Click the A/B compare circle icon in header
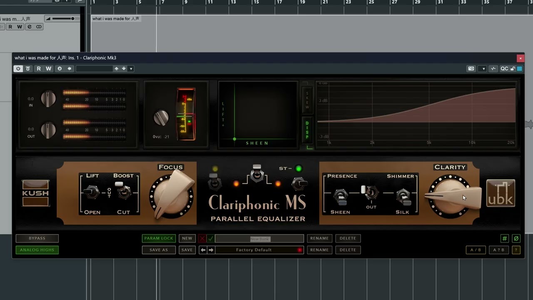 [60, 69]
